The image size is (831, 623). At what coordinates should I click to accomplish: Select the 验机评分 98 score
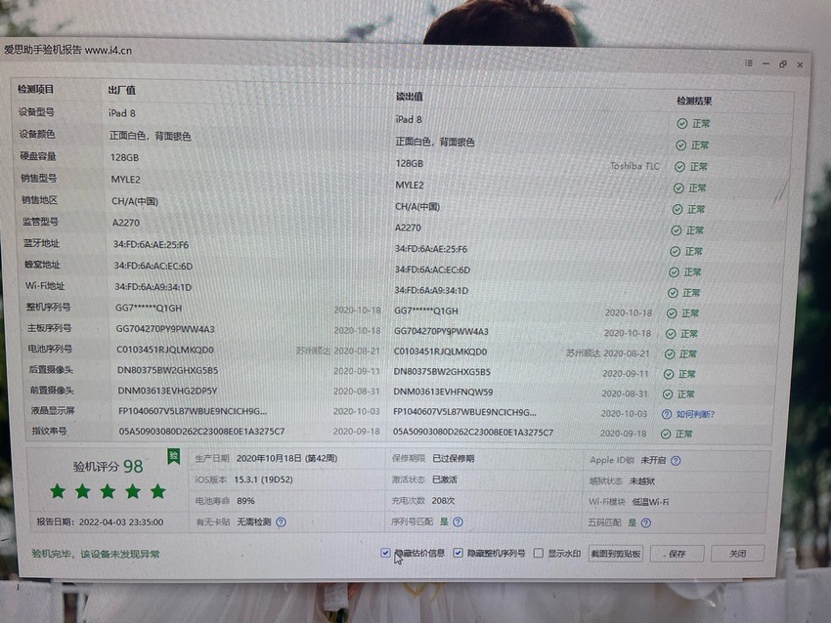[x=109, y=467]
